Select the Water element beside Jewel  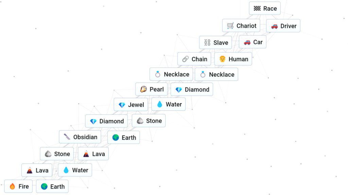[169, 104]
